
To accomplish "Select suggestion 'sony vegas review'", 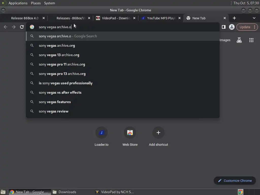I will tap(123, 111).
